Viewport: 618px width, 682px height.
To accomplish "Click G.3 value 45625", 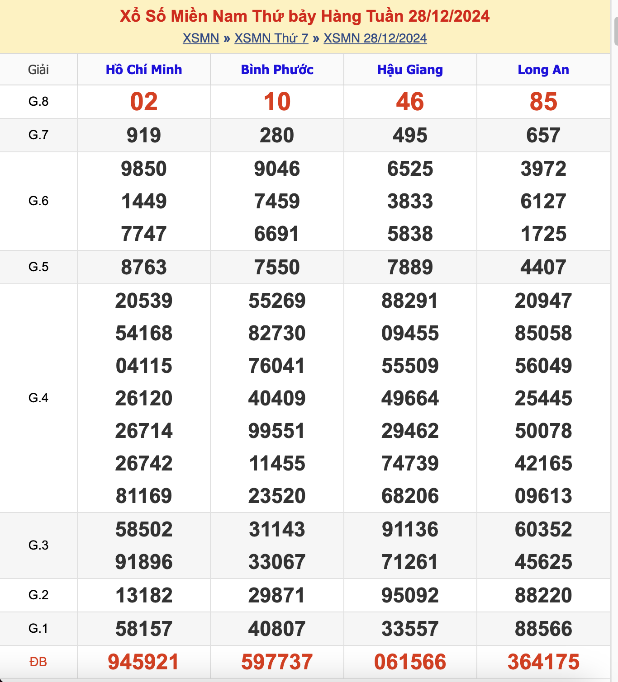I will click(x=543, y=562).
